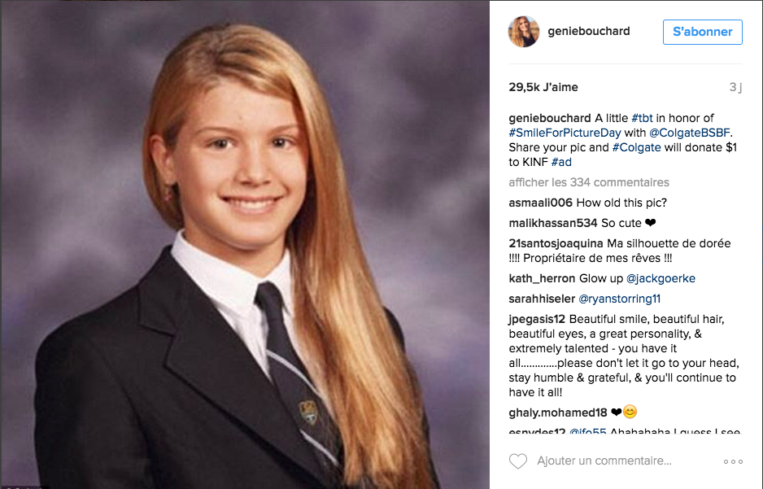The width and height of the screenshot is (763, 489).
Task: Click the Ajouter un commentaire field
Action: (604, 461)
